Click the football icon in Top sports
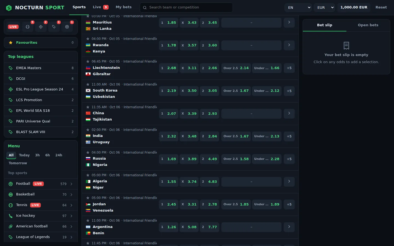 tap(11, 184)
